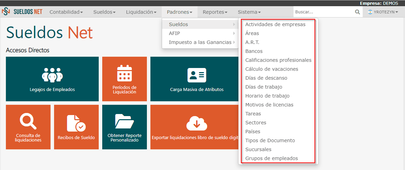This screenshot has width=405, height=170.
Task: Open the Recibos de Sueldo tile
Action: tap(76, 127)
